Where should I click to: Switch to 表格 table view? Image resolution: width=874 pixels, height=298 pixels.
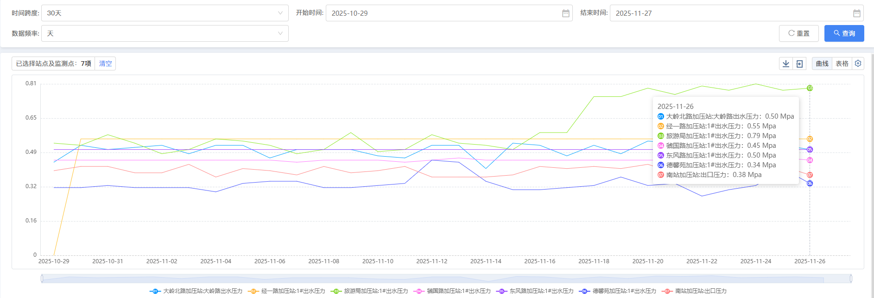(842, 64)
